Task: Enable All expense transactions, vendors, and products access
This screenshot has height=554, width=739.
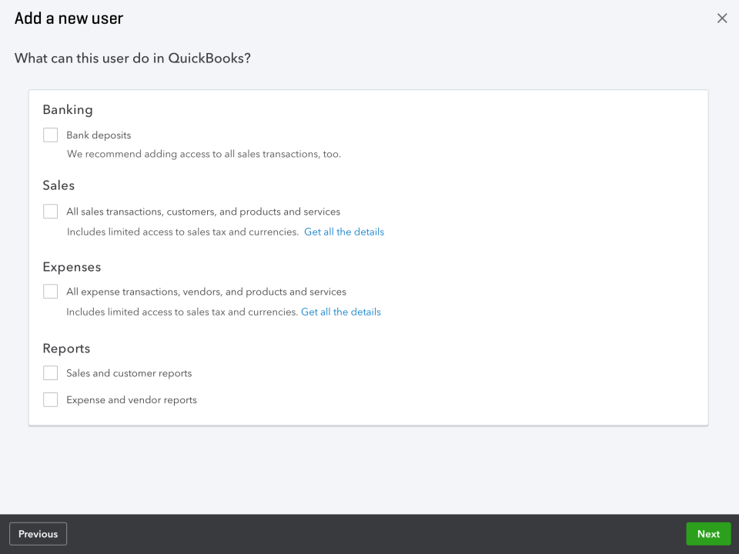Action: (x=50, y=291)
